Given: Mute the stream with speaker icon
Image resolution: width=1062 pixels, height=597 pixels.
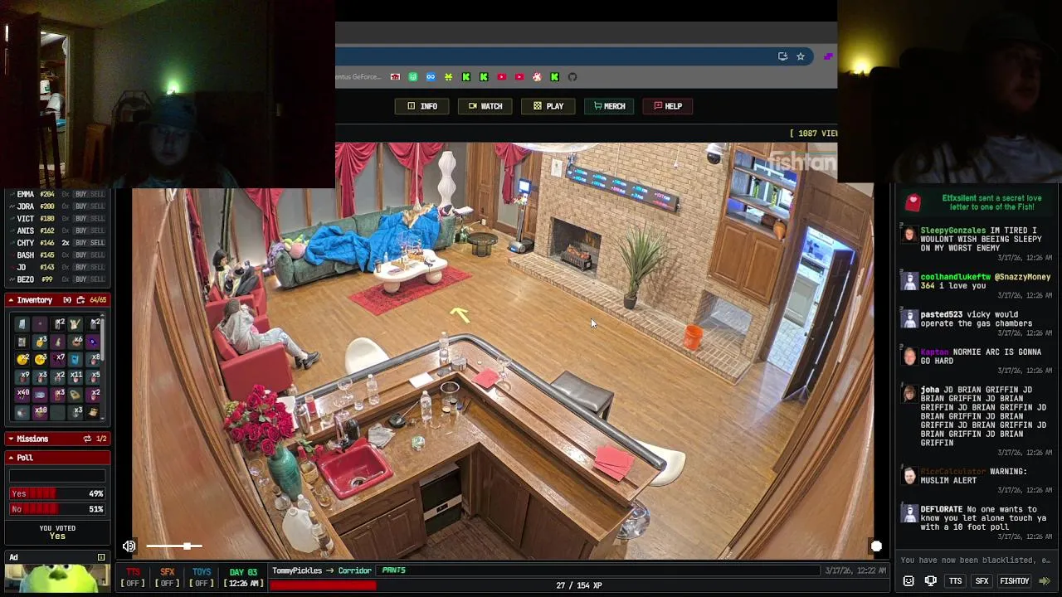Looking at the screenshot, I should [129, 546].
